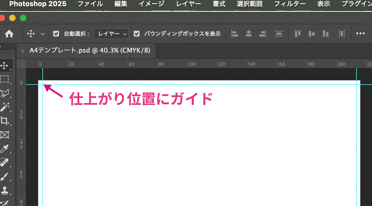
Task: Click the ruler origin corner box
Action: pyautogui.click(x=21, y=64)
